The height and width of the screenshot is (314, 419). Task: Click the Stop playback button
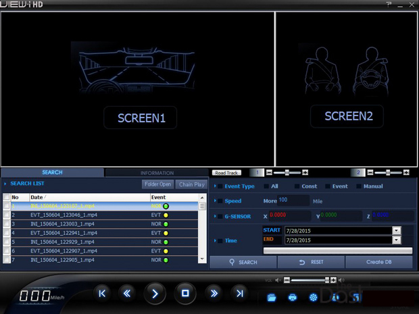[184, 293]
